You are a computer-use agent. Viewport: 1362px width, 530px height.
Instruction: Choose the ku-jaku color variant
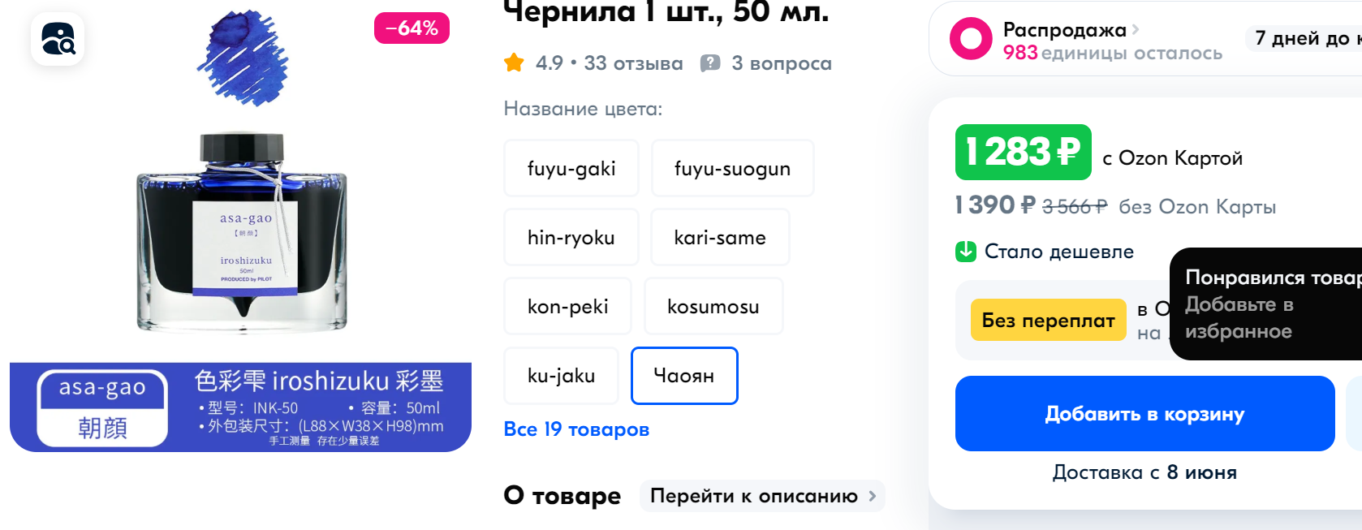(x=561, y=375)
